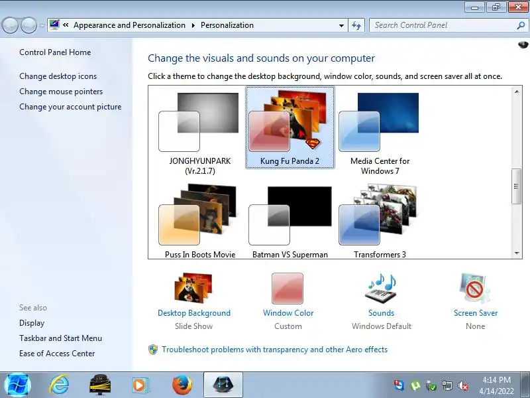Open Troubleshoot problems with transparency link
Viewport: 530px width, 398px height.
pyautogui.click(x=274, y=350)
